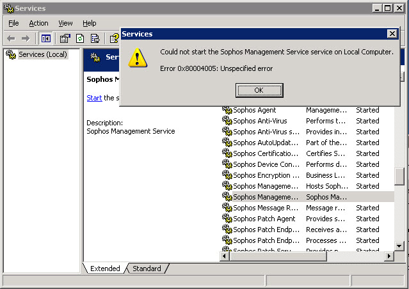Click the gear icon of Sophos Encryption ...
The width and height of the screenshot is (409, 289).
click(227, 175)
